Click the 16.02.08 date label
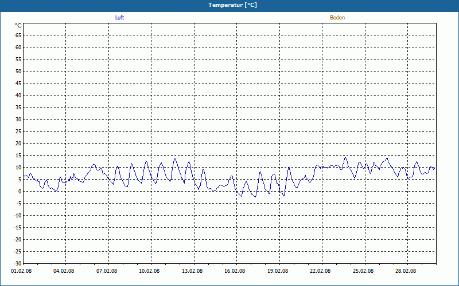459x286 pixels. (x=235, y=271)
